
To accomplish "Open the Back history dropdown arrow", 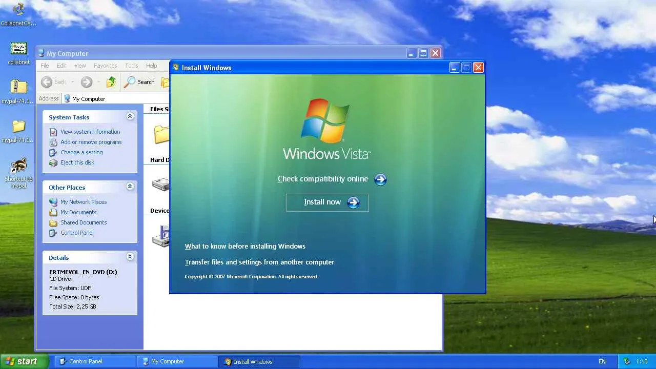I will point(73,82).
